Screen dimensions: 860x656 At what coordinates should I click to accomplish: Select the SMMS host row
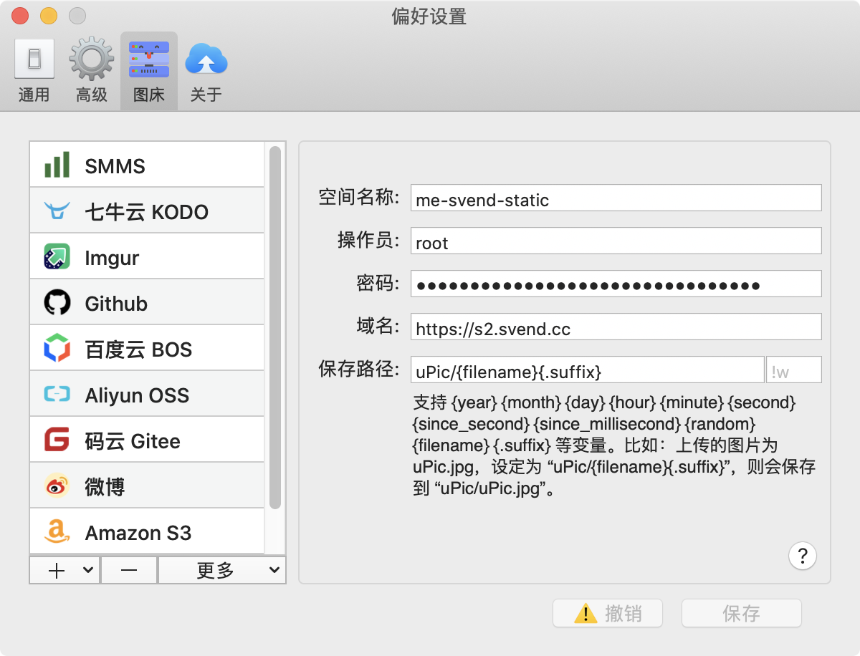tap(147, 165)
